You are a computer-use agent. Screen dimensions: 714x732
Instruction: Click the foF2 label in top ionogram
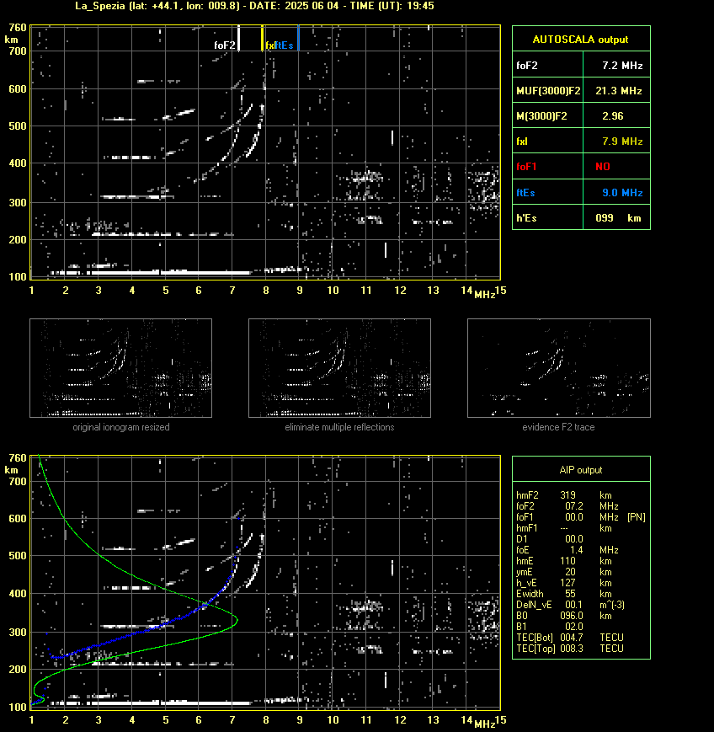[225, 45]
